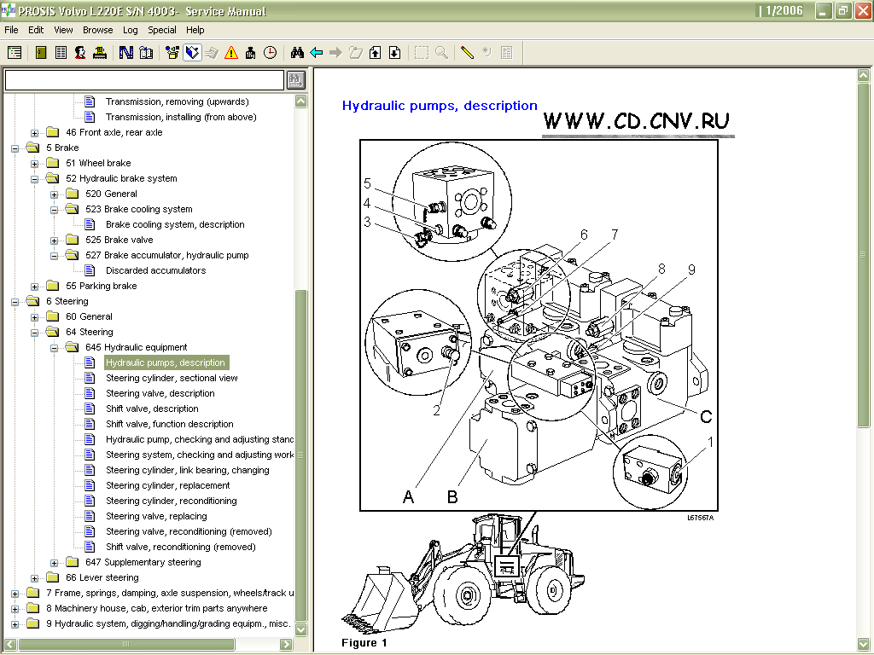Image resolution: width=874 pixels, height=655 pixels.
Task: Open Brake cooling system, description
Action: coord(175,224)
